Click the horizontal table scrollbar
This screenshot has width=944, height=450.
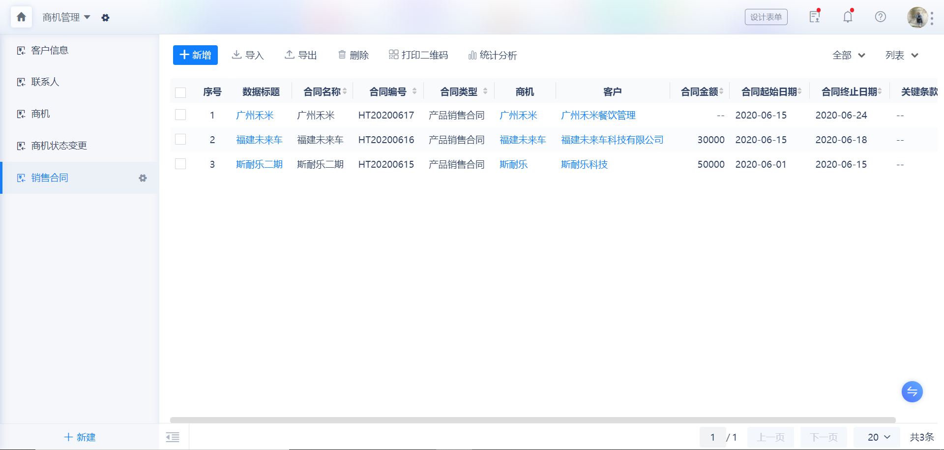[532, 420]
